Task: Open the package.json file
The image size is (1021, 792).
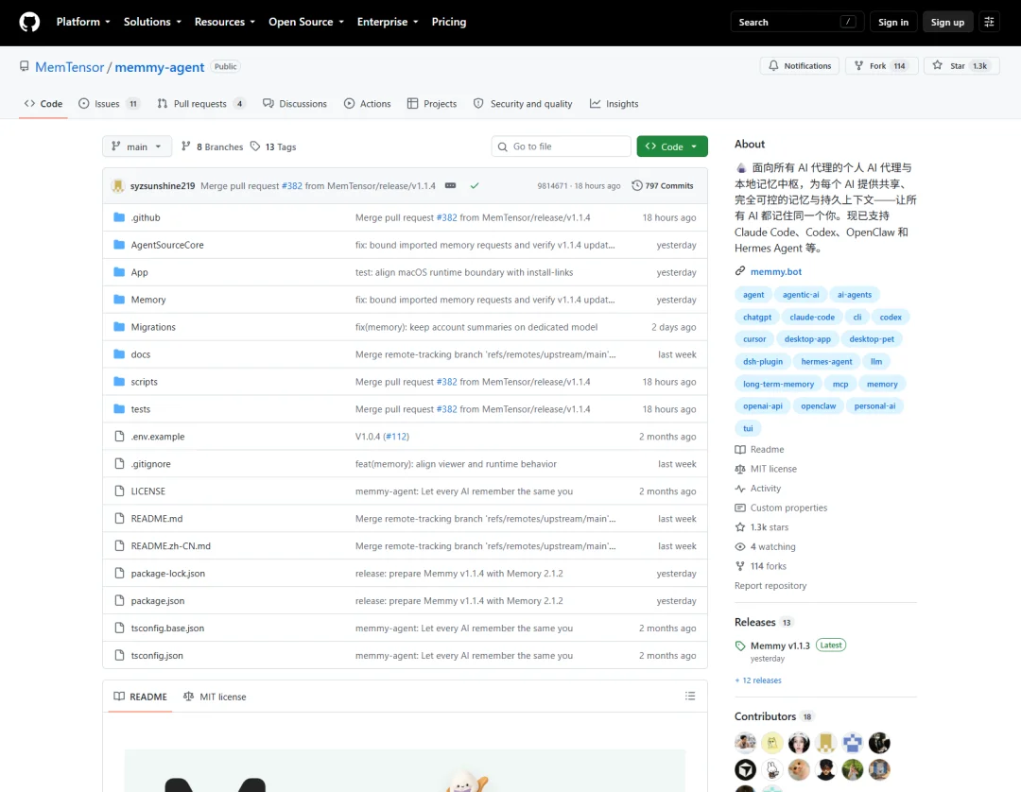Action: 158,600
